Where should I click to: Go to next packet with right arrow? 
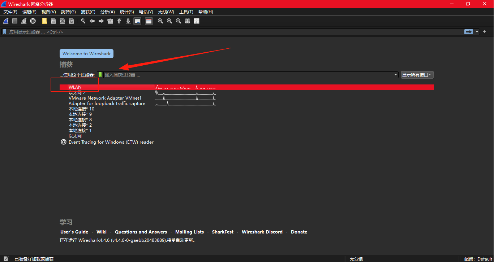(x=101, y=21)
